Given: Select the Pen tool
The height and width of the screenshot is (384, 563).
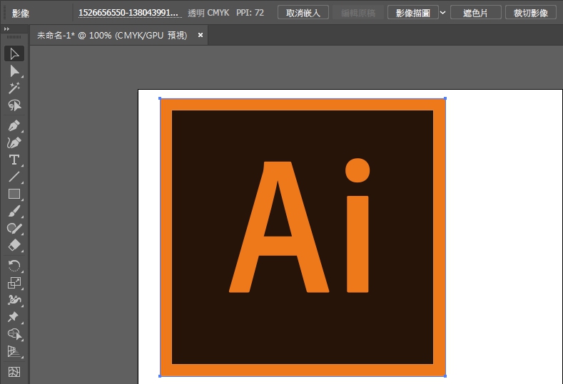Looking at the screenshot, I should coord(14,125).
